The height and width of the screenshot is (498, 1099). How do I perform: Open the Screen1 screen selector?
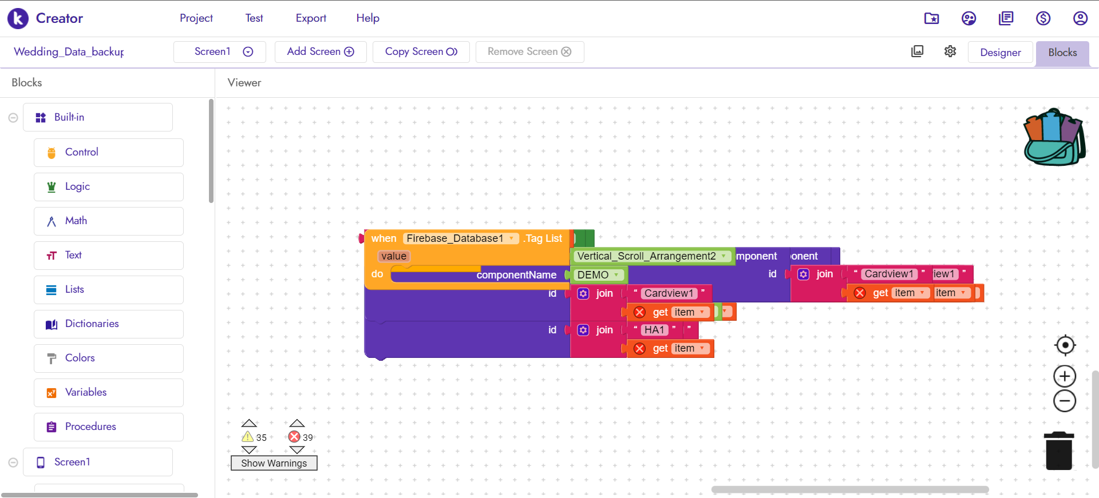(220, 52)
